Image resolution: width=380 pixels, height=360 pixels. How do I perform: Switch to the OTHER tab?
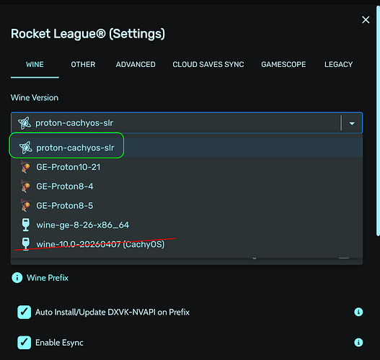pos(83,64)
